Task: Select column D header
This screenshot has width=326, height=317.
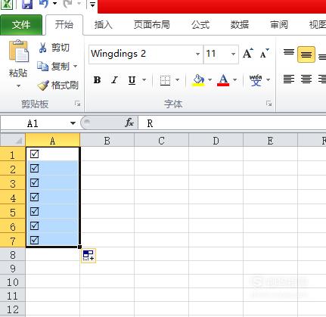Action: tap(216, 141)
